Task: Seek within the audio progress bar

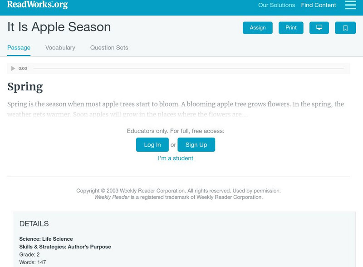Action: tap(191, 68)
